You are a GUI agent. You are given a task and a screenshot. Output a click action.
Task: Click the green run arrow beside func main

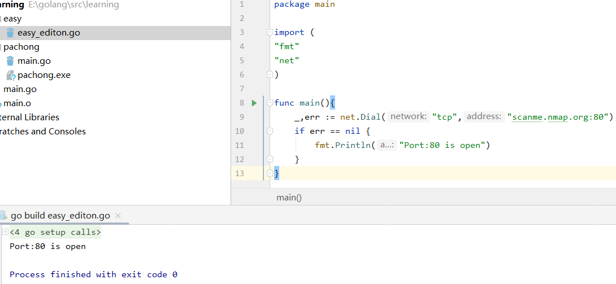pyautogui.click(x=254, y=103)
